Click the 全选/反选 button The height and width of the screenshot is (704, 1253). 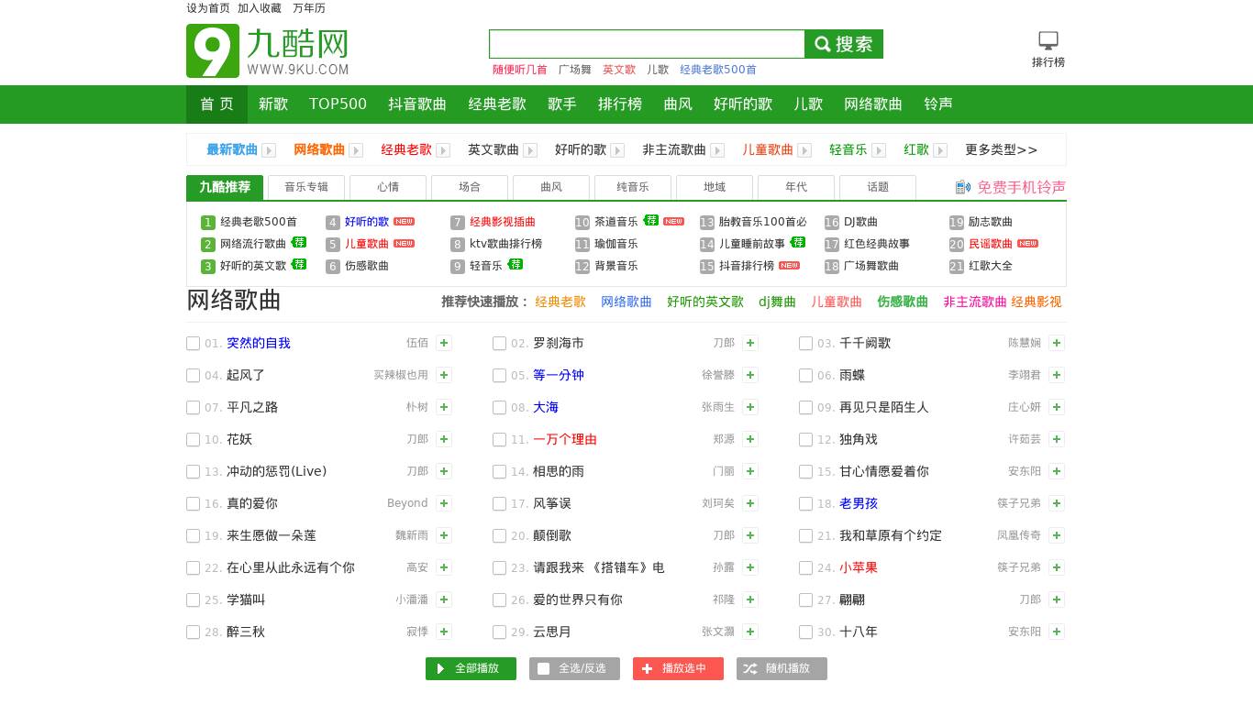point(574,668)
